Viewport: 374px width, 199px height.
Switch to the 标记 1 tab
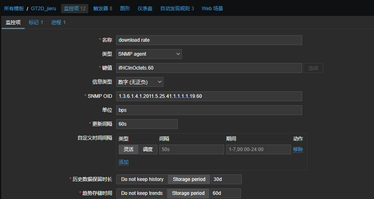(x=36, y=23)
